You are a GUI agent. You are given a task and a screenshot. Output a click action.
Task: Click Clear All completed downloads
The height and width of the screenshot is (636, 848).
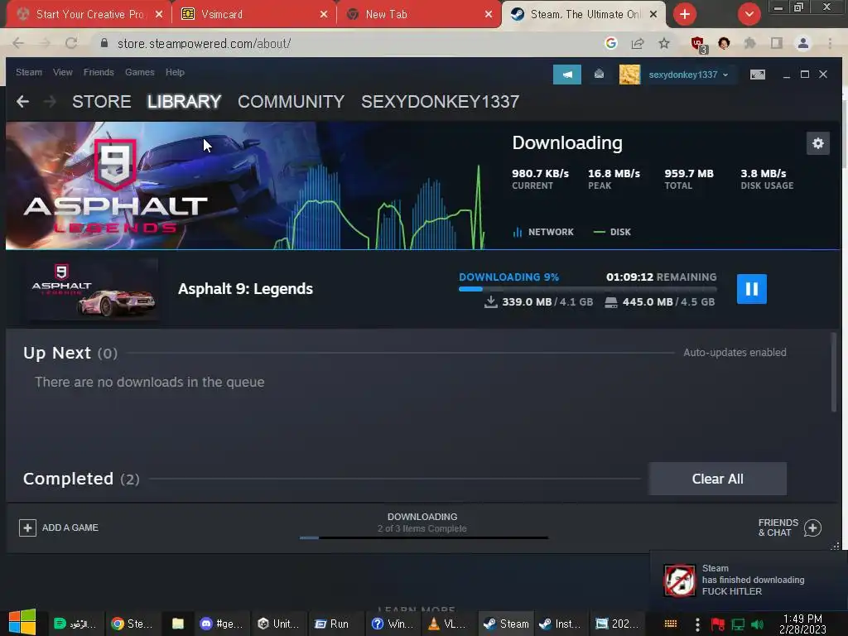(718, 479)
